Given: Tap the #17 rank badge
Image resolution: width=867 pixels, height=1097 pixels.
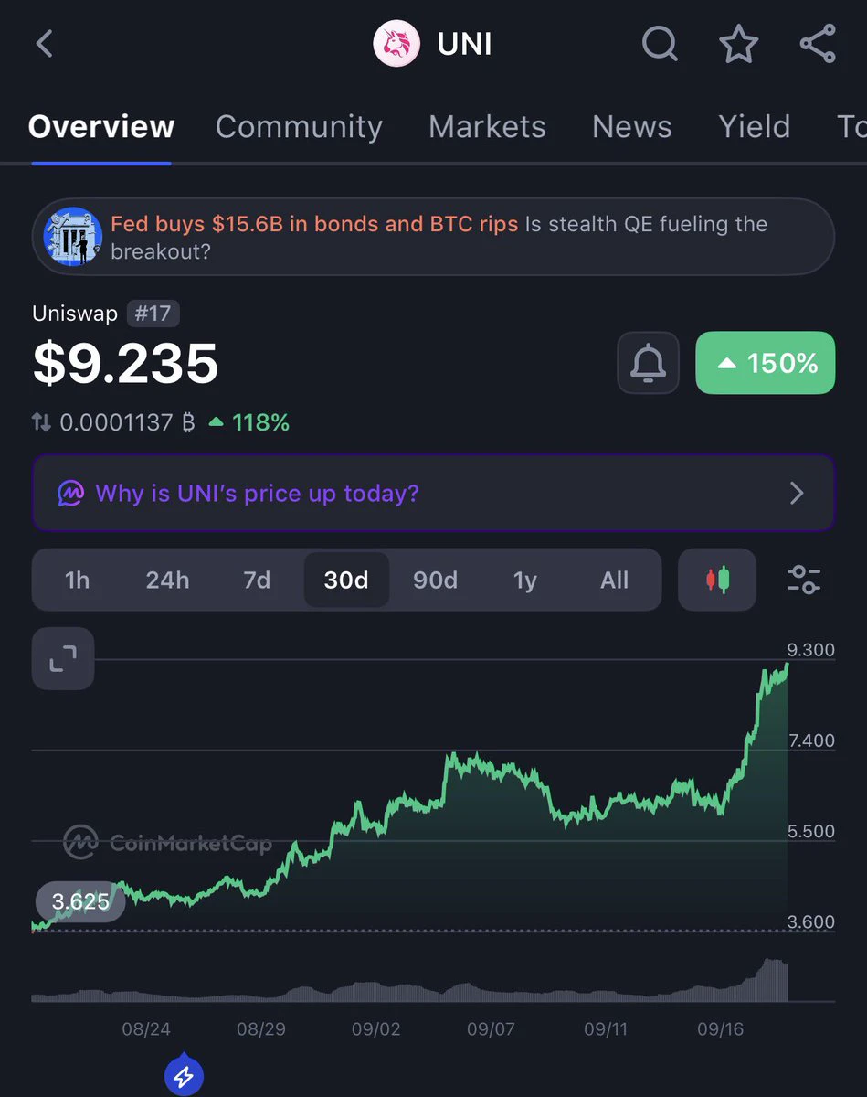Looking at the screenshot, I should [153, 314].
